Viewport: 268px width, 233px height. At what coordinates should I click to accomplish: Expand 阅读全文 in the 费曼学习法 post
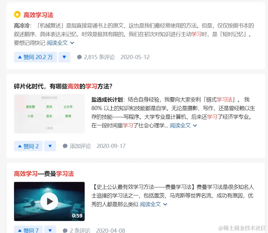coord(153,204)
